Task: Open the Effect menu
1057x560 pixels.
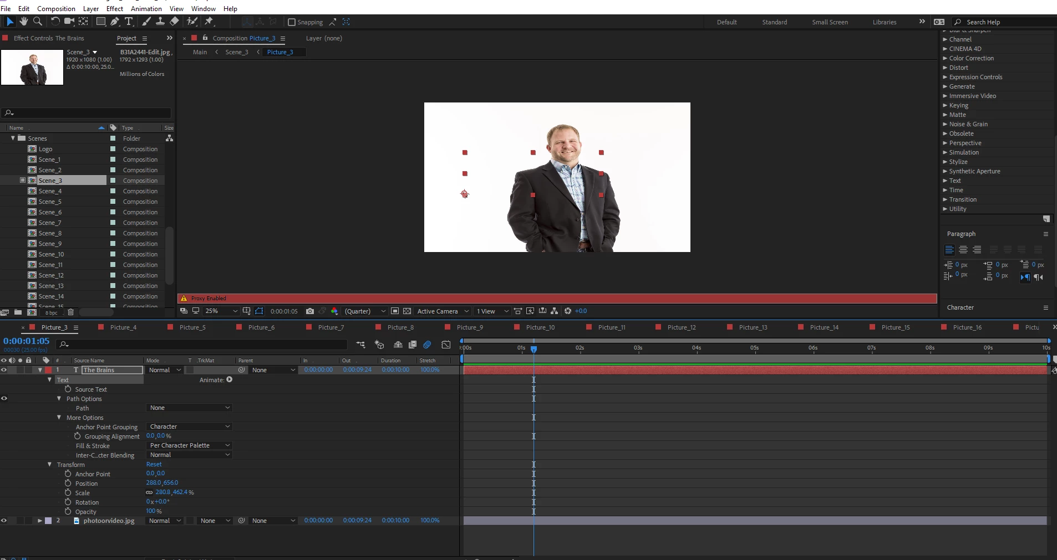Action: pos(115,8)
